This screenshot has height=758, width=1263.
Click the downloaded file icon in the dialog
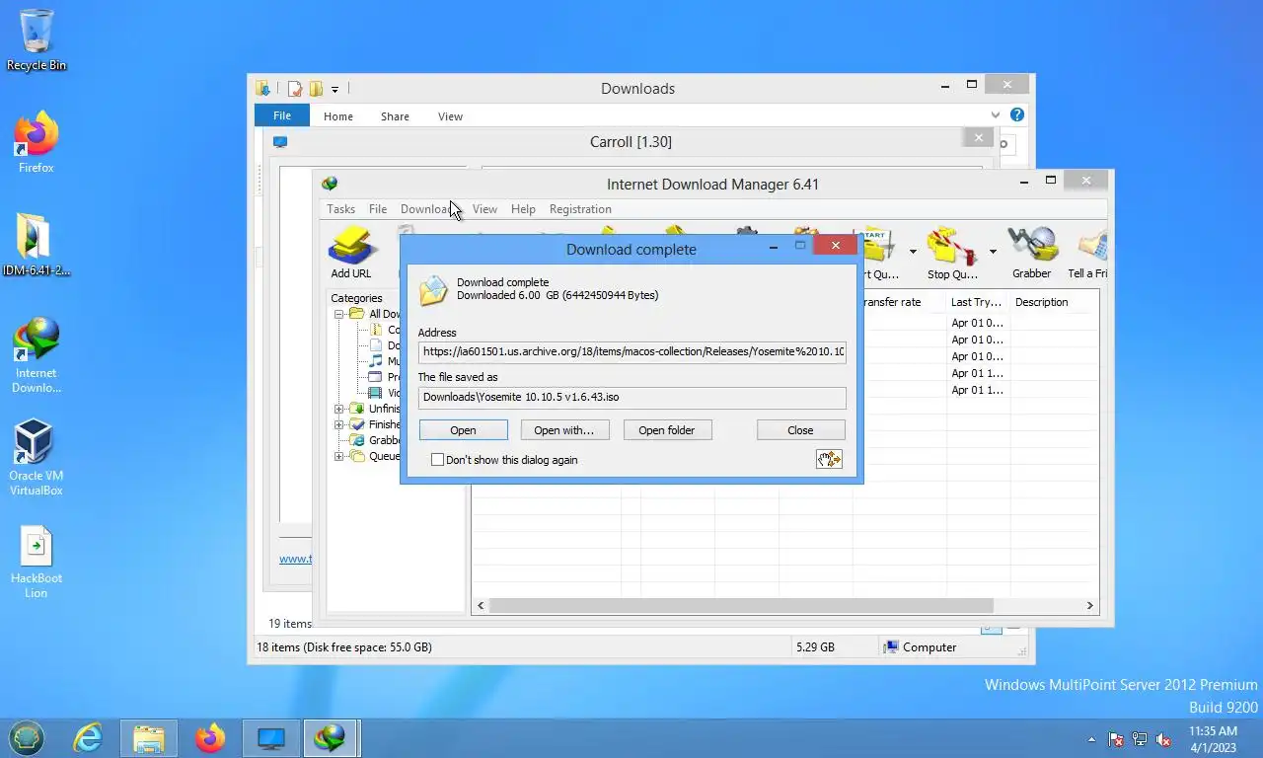click(x=433, y=289)
